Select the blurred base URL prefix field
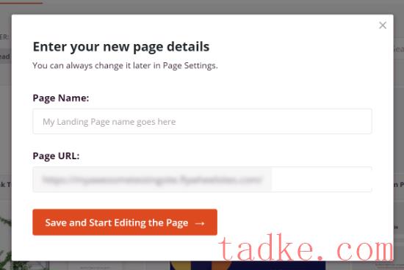The width and height of the screenshot is (404, 270). [x=152, y=180]
